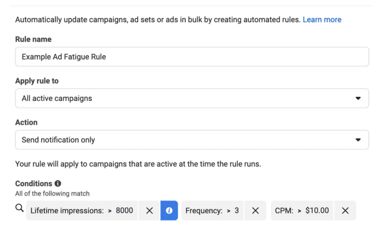This screenshot has width=378, height=232.
Task: Remove the Frequency condition
Action: (255, 211)
